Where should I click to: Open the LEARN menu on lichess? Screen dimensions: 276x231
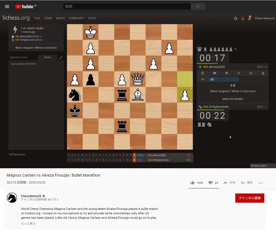48,18
